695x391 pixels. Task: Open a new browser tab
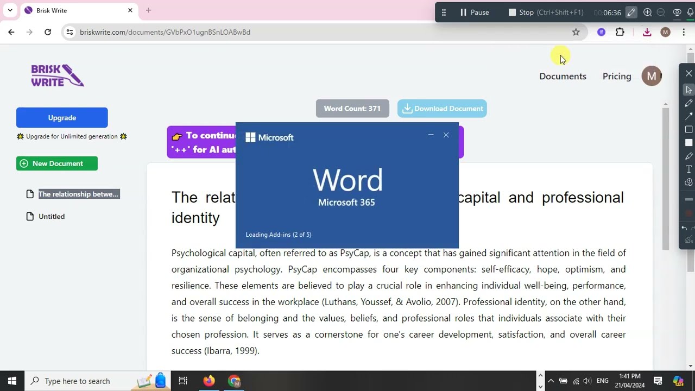(148, 10)
